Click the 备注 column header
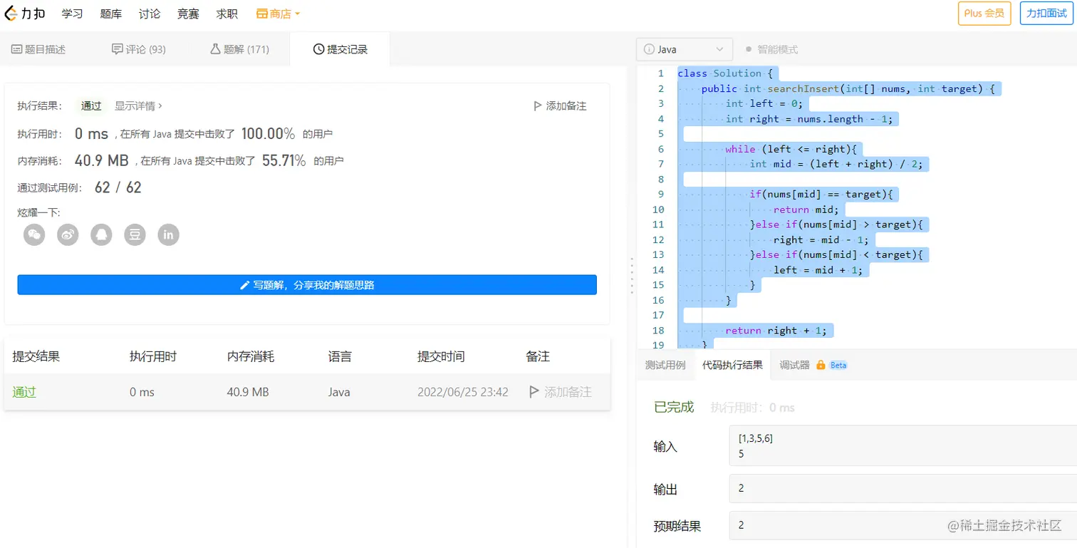The width and height of the screenshot is (1077, 548). click(538, 356)
